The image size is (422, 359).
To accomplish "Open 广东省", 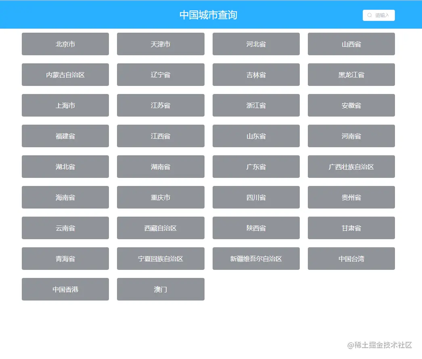I will [x=256, y=167].
